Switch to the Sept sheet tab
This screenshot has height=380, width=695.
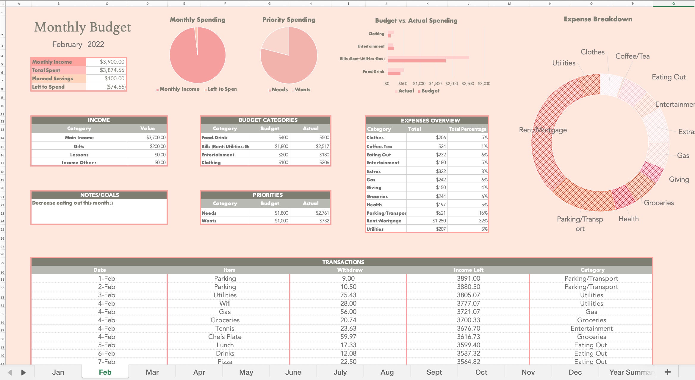(x=434, y=372)
